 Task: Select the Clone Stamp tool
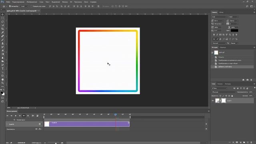click(x=2, y=43)
